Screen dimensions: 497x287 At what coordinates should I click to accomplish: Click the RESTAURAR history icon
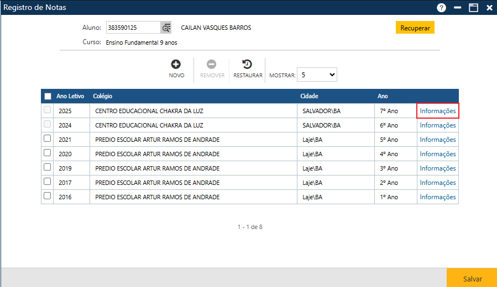pyautogui.click(x=247, y=64)
